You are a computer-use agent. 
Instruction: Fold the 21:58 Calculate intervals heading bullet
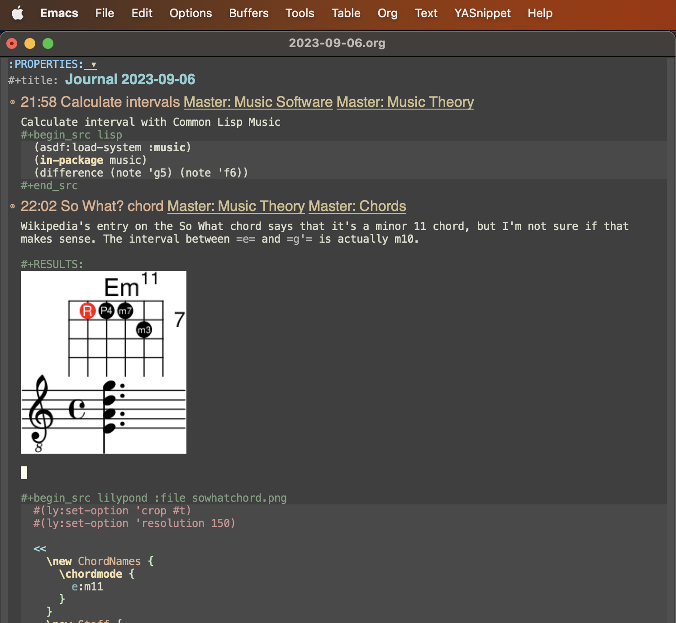(13, 102)
